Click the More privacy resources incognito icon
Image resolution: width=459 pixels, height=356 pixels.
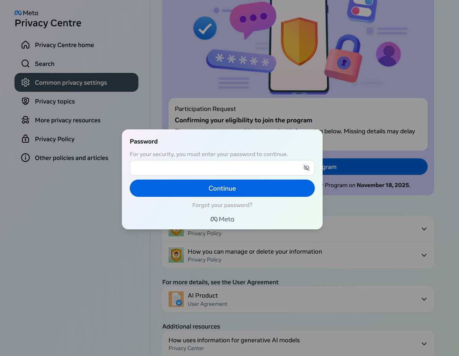tap(25, 120)
